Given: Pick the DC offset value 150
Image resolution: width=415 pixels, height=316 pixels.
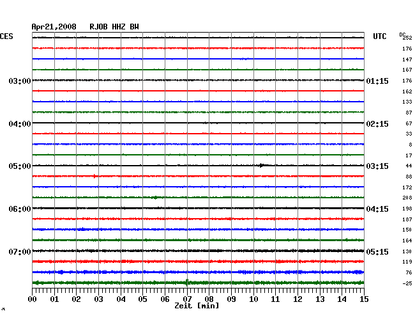Looking at the screenshot, I should (407, 230).
